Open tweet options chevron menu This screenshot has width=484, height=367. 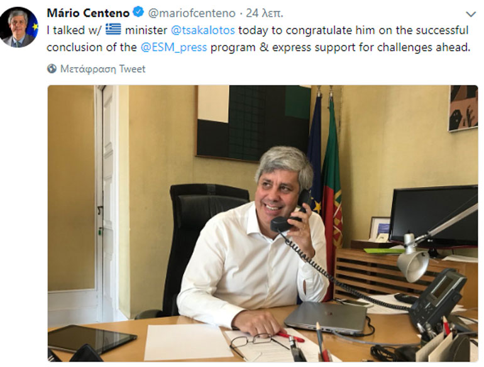coord(470,14)
